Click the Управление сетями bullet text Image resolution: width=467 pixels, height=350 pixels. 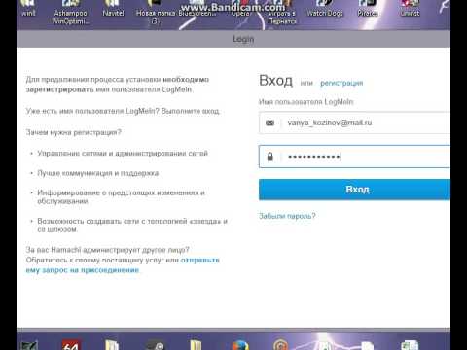click(x=123, y=153)
